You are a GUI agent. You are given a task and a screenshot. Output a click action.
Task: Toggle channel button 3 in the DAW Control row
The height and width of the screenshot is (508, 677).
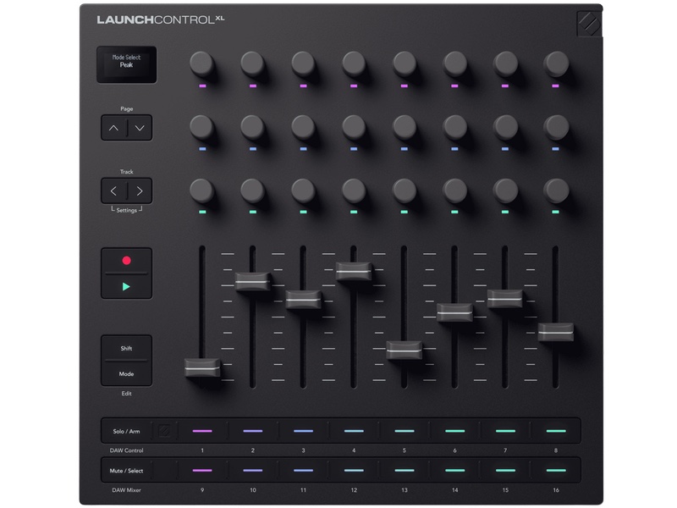coord(303,431)
